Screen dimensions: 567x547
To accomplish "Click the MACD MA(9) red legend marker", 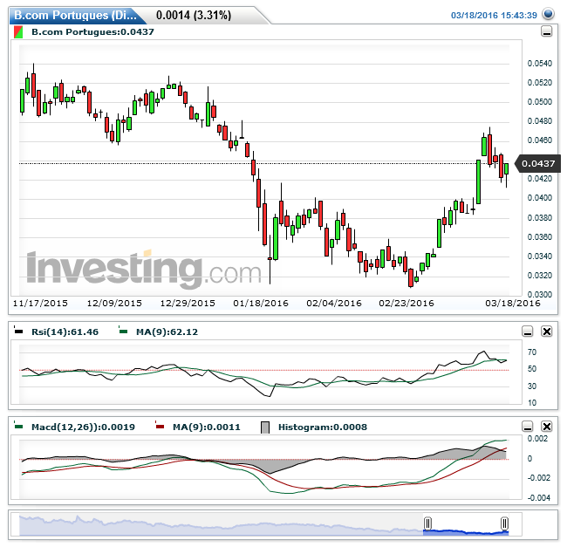I will (x=160, y=426).
